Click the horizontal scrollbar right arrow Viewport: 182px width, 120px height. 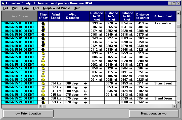click(174, 106)
